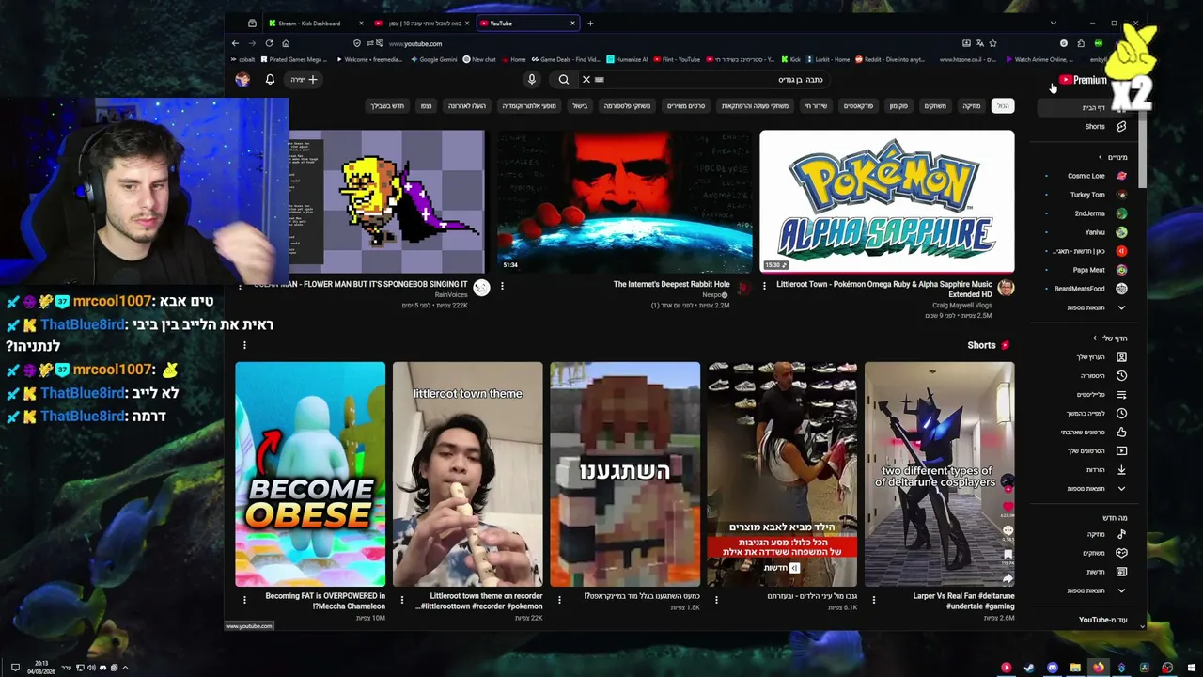The width and height of the screenshot is (1203, 677).
Task: Select the 'הכל' filter chip
Action: (1003, 106)
